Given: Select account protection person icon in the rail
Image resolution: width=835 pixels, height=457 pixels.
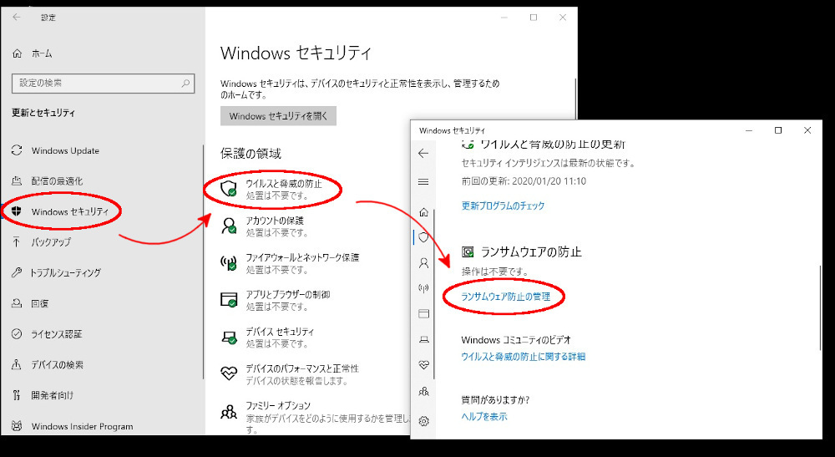Looking at the screenshot, I should click(424, 262).
